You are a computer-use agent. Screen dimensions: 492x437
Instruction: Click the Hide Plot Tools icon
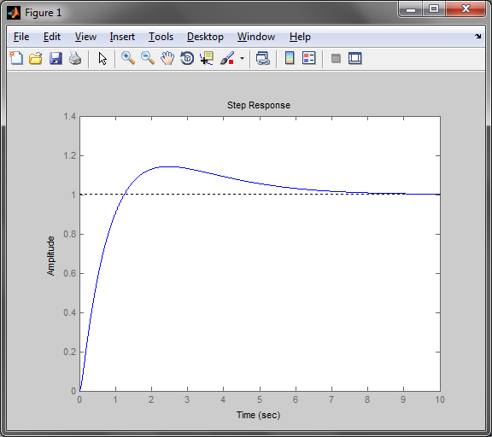pyautogui.click(x=336, y=58)
